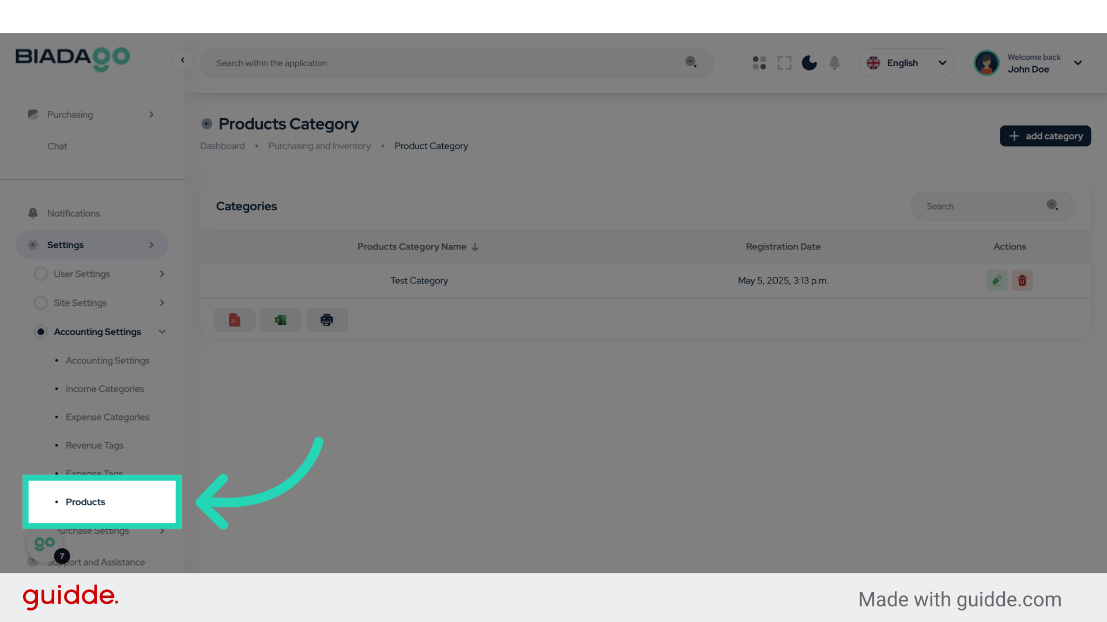Toggle dark mode moon icon

(809, 63)
